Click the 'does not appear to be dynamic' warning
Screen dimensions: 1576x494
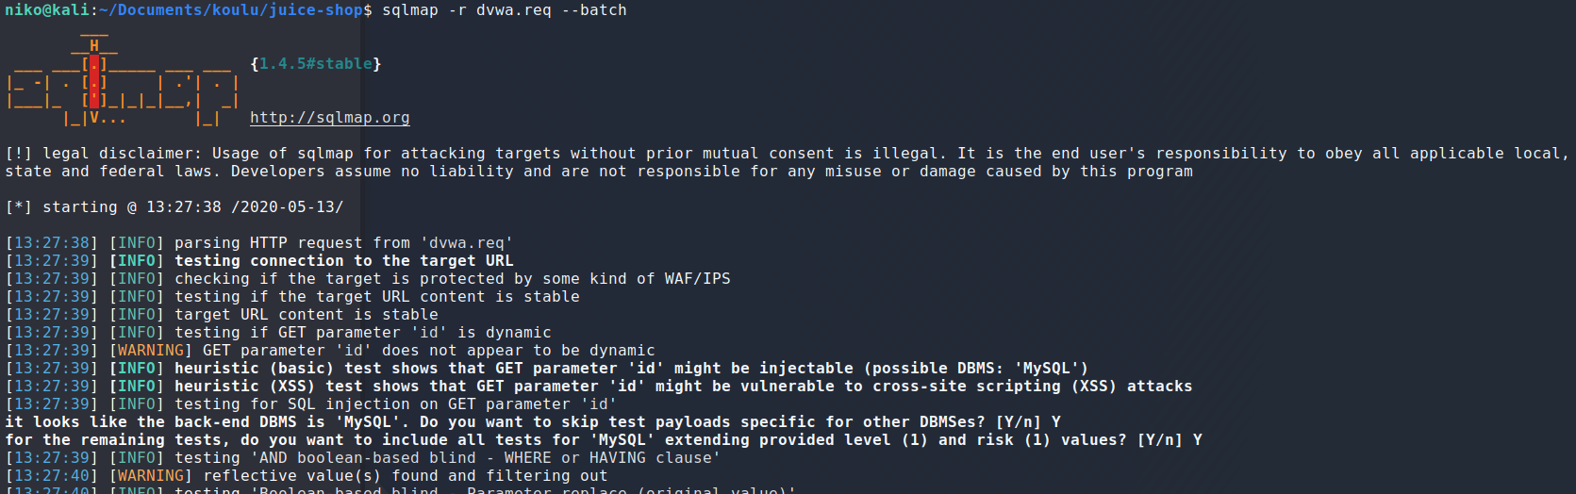[428, 351]
